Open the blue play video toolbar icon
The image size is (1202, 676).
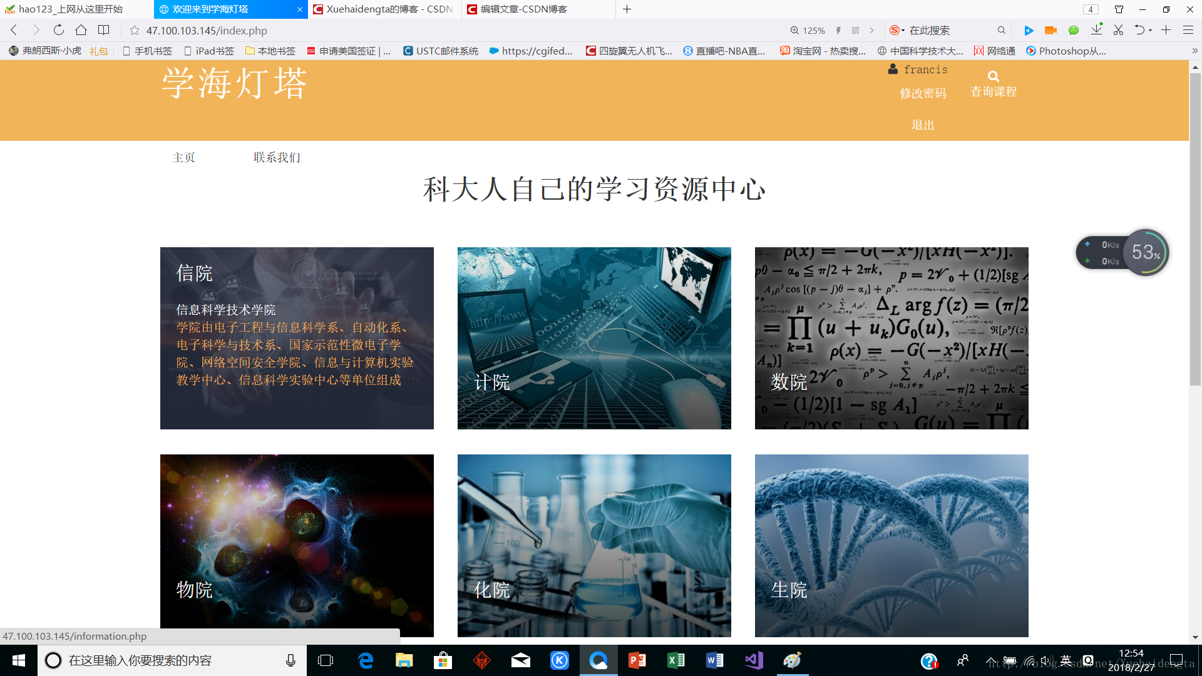click(x=1029, y=30)
